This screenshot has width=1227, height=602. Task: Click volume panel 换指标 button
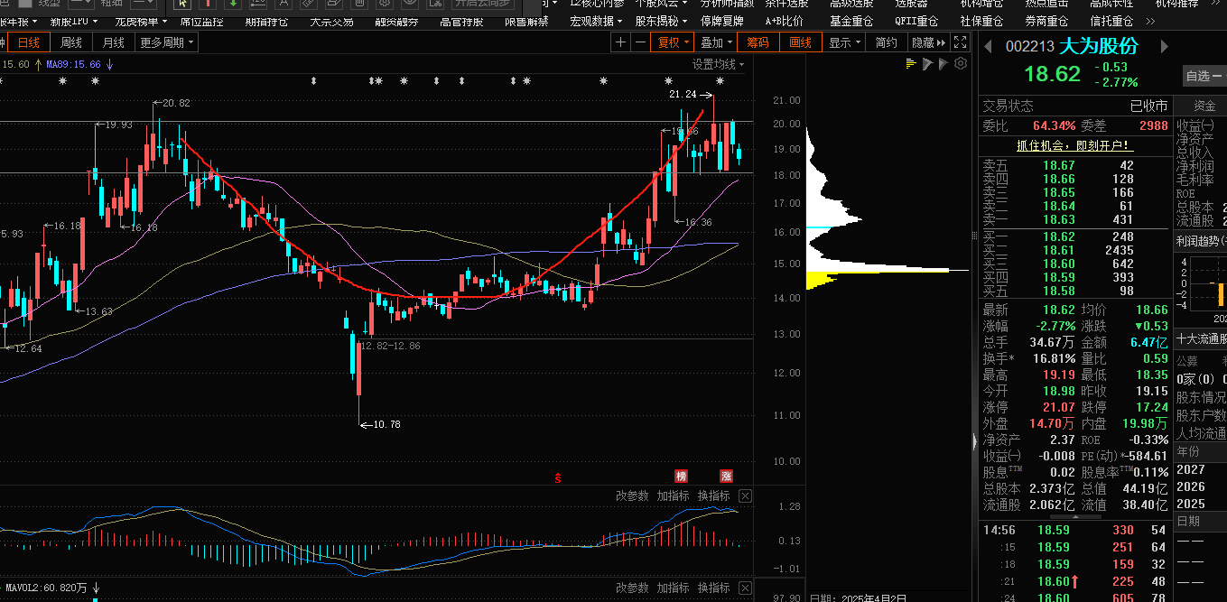pos(713,588)
